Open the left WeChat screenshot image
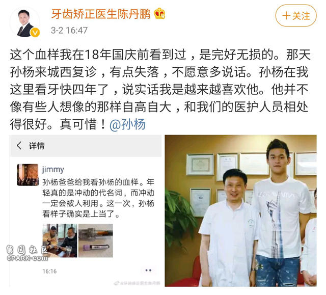 86,211
